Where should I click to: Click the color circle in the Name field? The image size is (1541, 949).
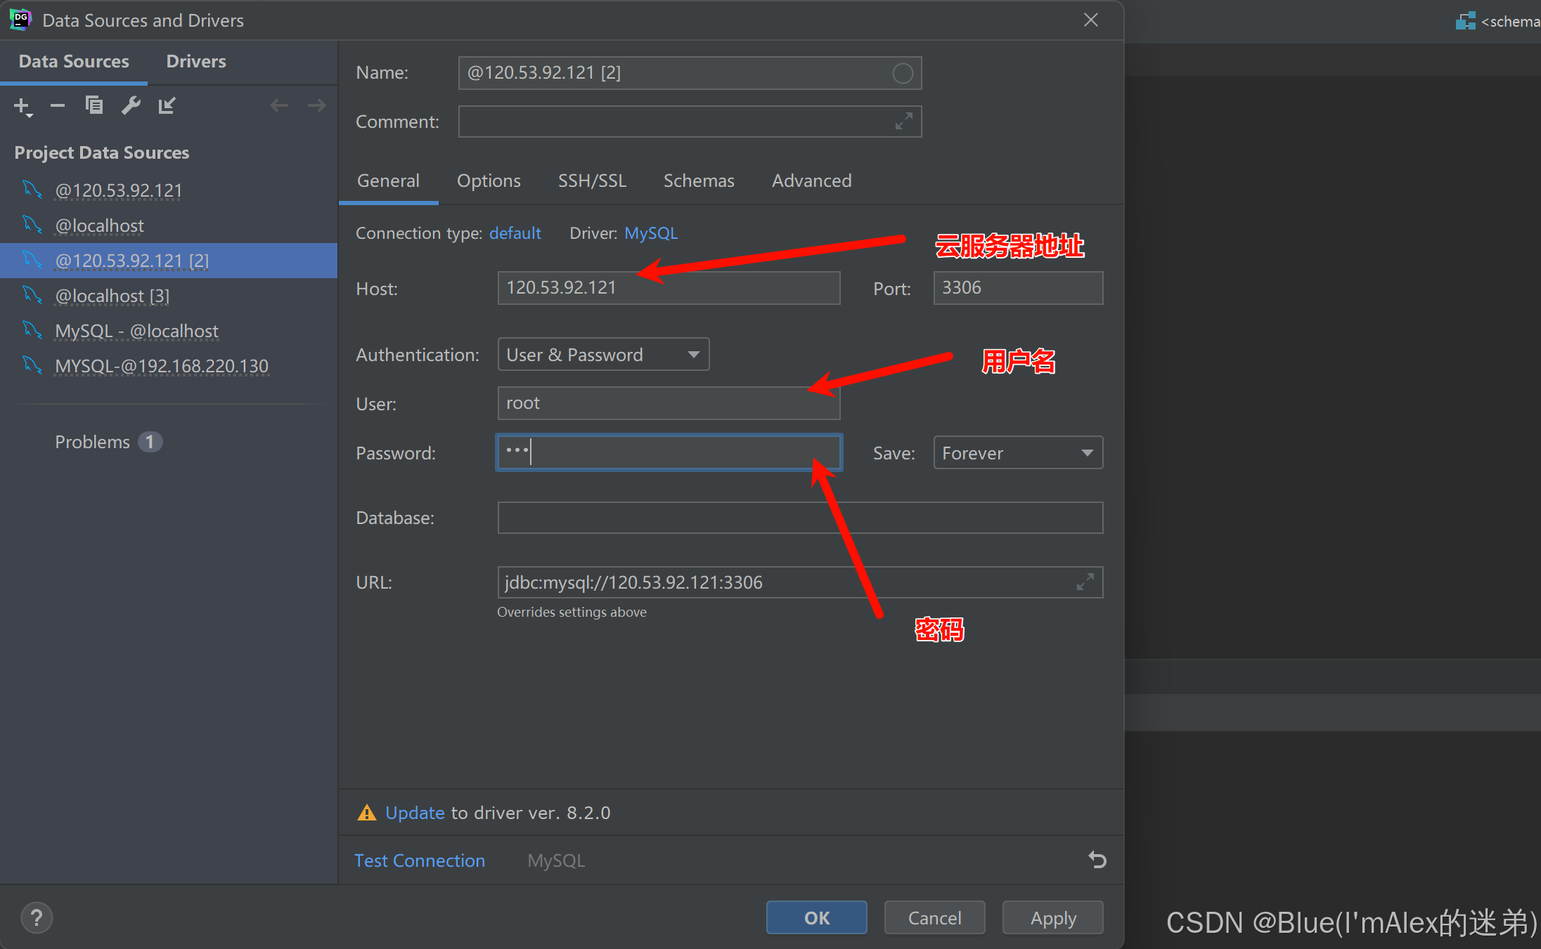coord(903,73)
